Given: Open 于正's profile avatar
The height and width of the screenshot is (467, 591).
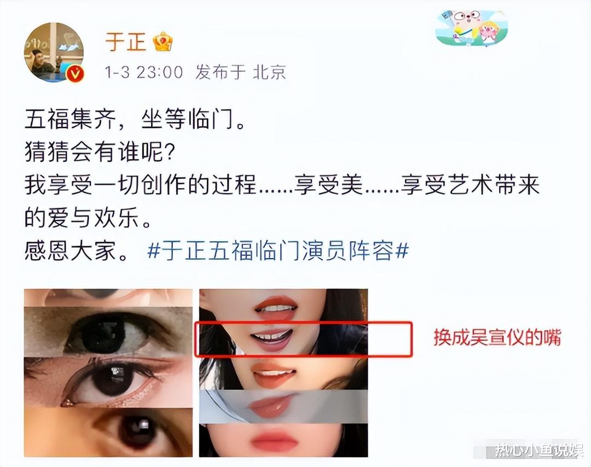Looking at the screenshot, I should pos(54,52).
